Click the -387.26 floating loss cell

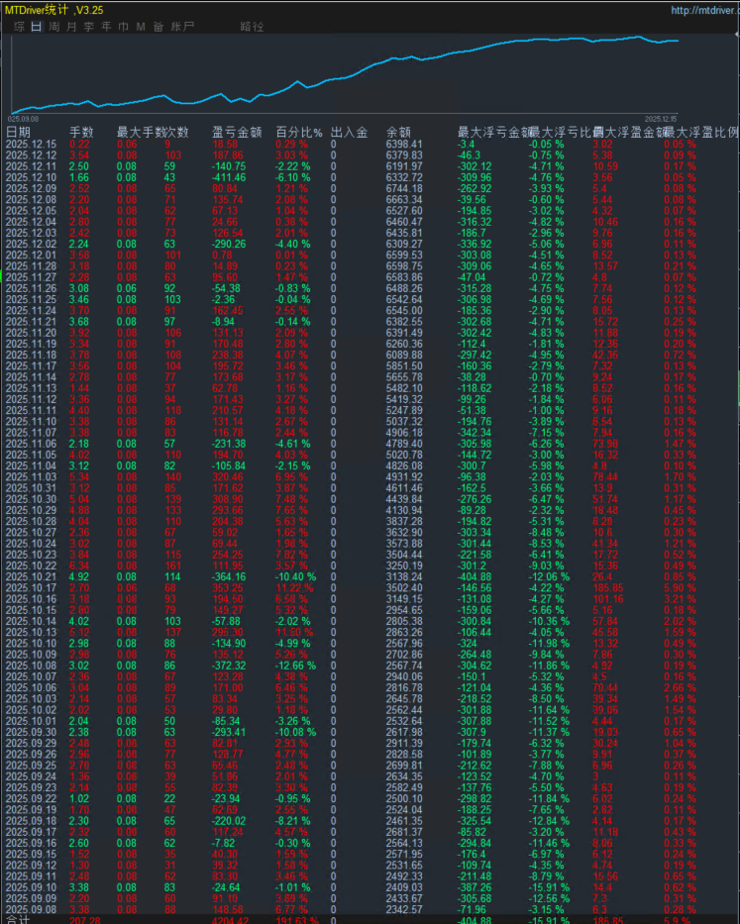coord(475,887)
